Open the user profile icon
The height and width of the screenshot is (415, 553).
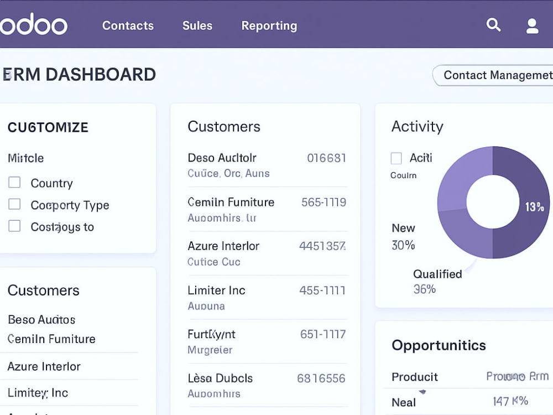532,26
